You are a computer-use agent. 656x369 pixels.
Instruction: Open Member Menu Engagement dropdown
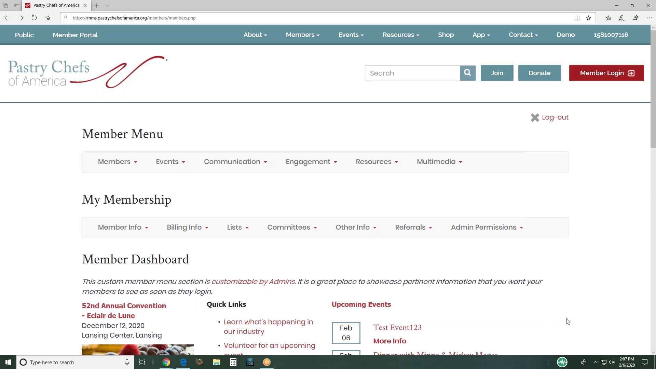point(311,162)
